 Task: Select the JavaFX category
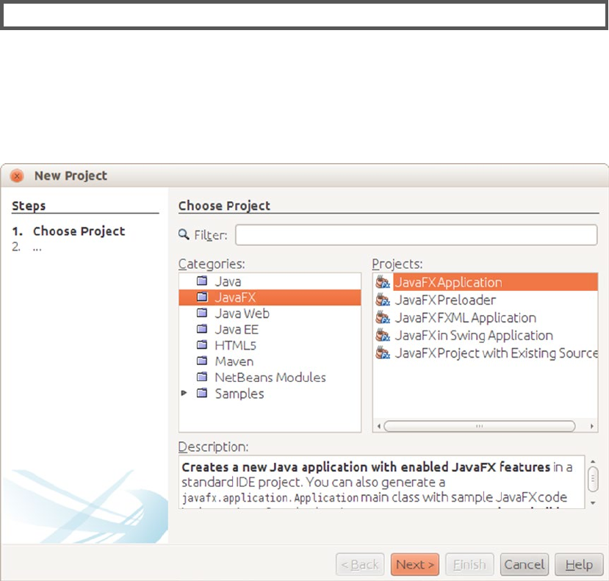pyautogui.click(x=270, y=297)
